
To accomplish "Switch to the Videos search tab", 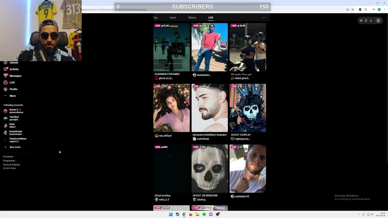I will tap(192, 18).
